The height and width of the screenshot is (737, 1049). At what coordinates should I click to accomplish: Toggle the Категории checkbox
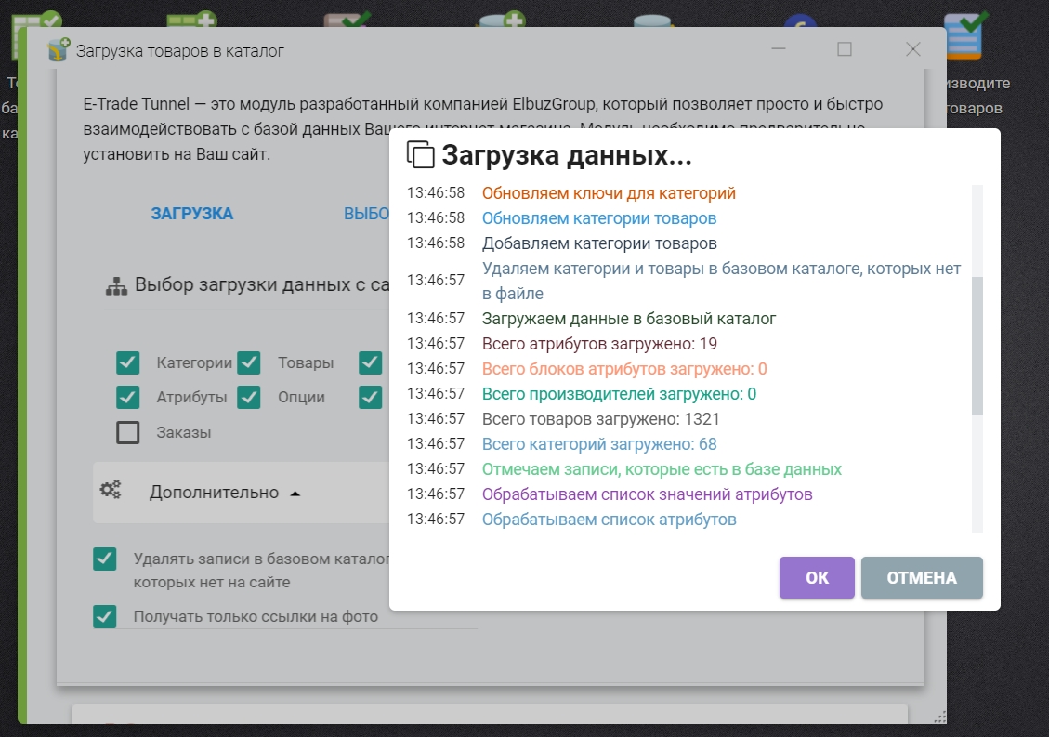128,362
